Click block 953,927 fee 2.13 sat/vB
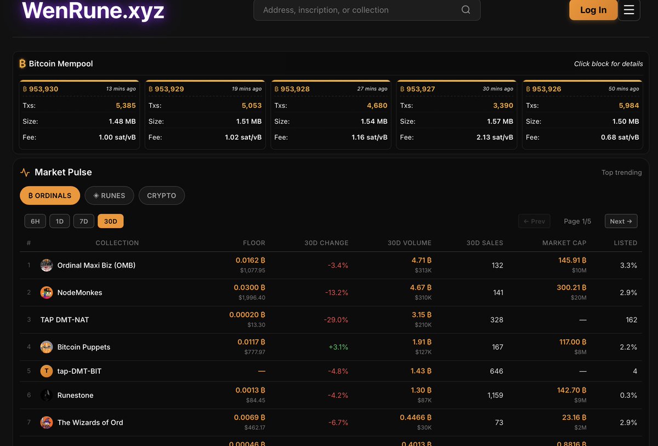The height and width of the screenshot is (446, 658). pos(495,137)
